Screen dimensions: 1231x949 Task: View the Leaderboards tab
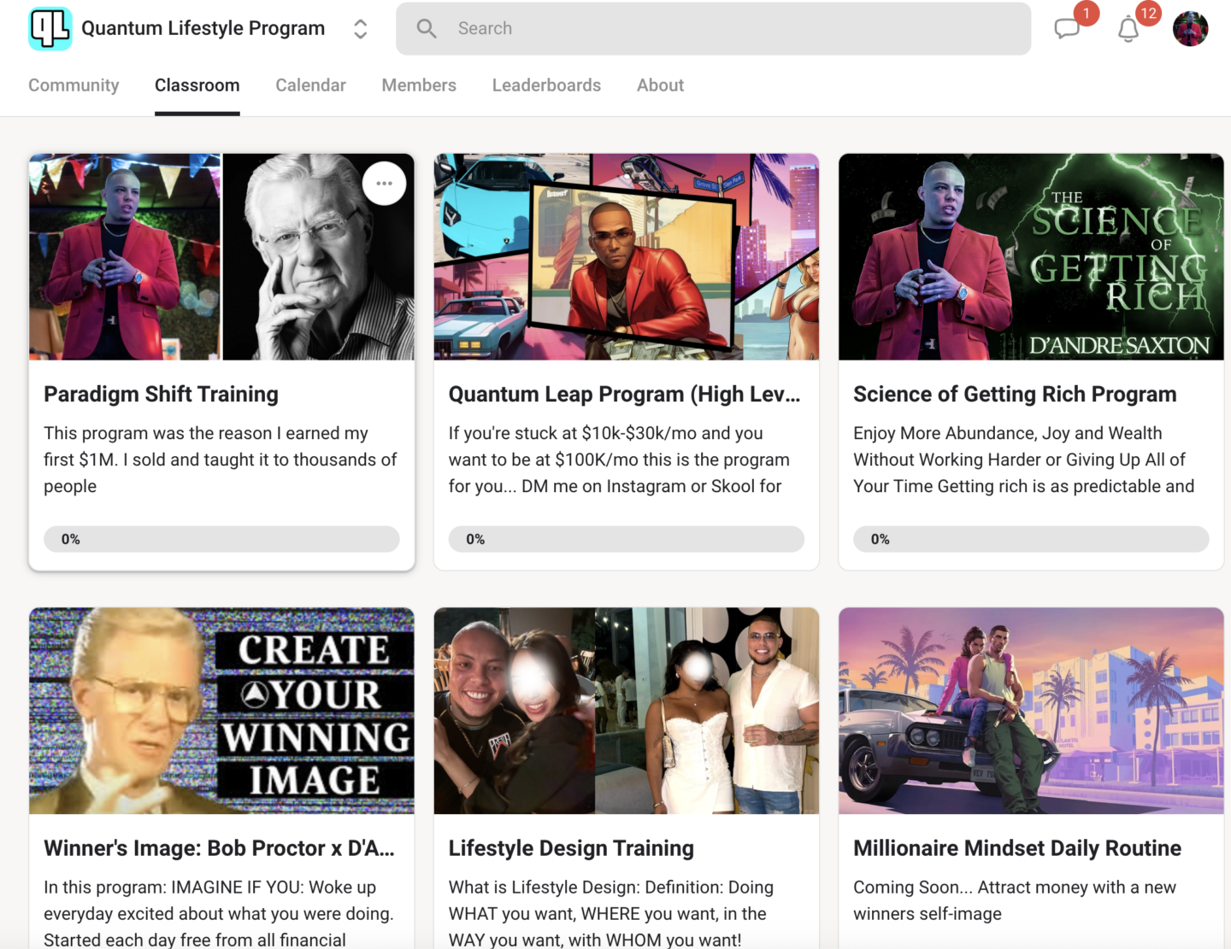click(546, 85)
